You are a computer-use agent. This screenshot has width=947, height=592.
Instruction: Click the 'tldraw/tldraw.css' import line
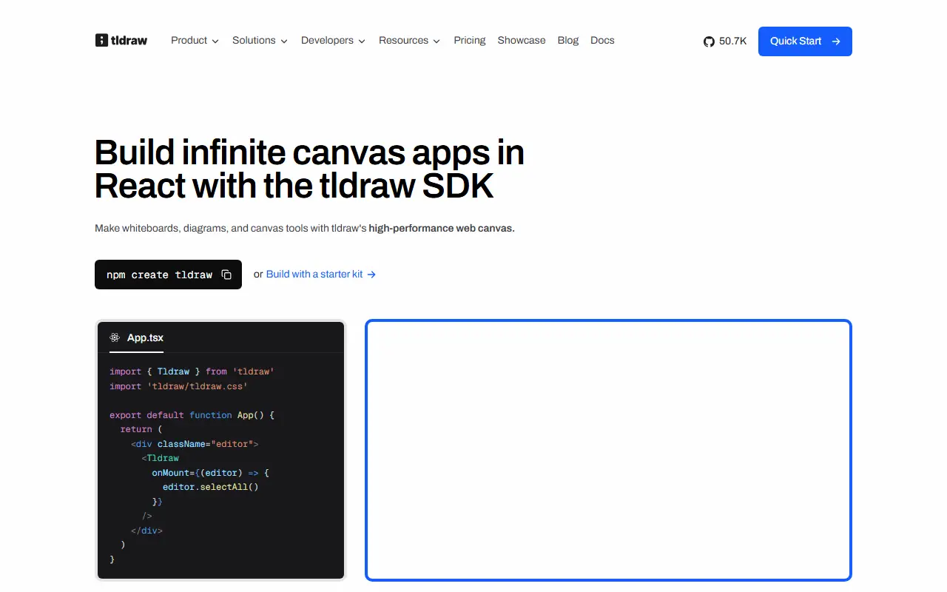(x=178, y=386)
